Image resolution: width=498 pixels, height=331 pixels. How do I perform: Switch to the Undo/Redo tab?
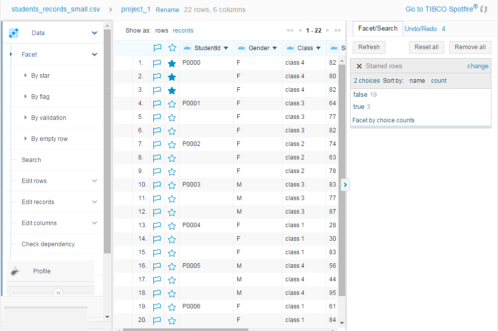pyautogui.click(x=421, y=29)
